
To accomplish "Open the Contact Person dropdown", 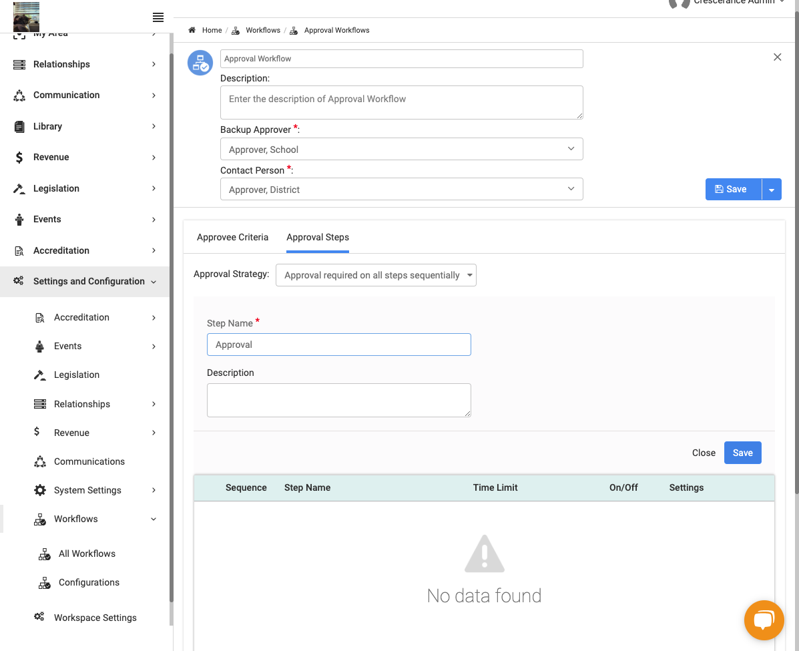I will [402, 189].
